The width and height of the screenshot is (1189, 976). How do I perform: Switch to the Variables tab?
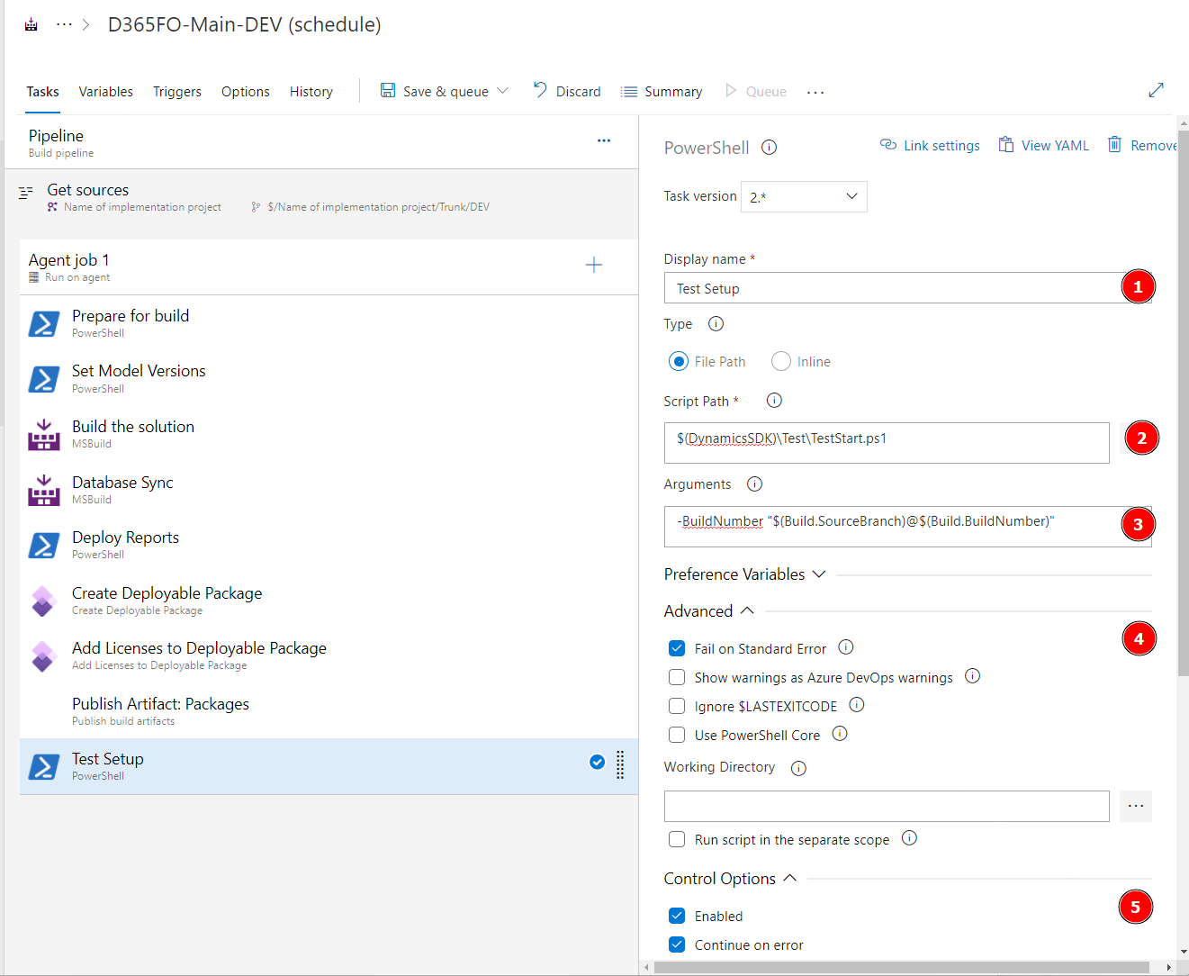[x=105, y=92]
